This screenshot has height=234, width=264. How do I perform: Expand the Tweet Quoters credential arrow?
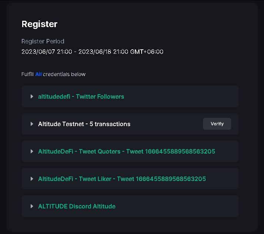(x=32, y=151)
